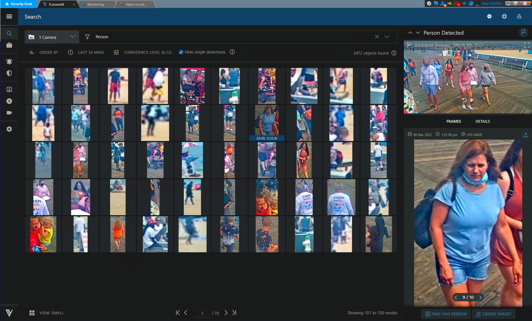Expand the Person filter options

coord(387,37)
